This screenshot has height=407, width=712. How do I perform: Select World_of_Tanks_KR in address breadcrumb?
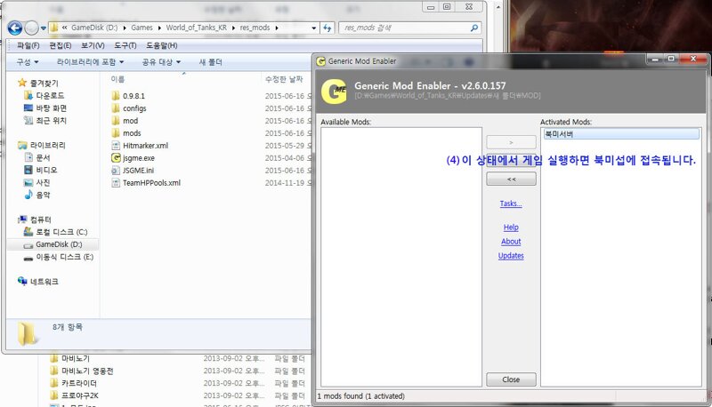point(196,28)
